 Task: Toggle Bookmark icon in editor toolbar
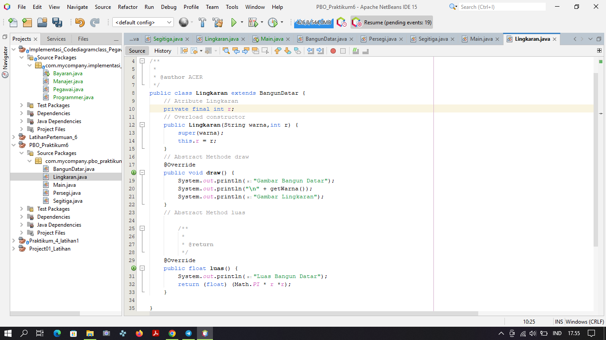[x=297, y=51]
